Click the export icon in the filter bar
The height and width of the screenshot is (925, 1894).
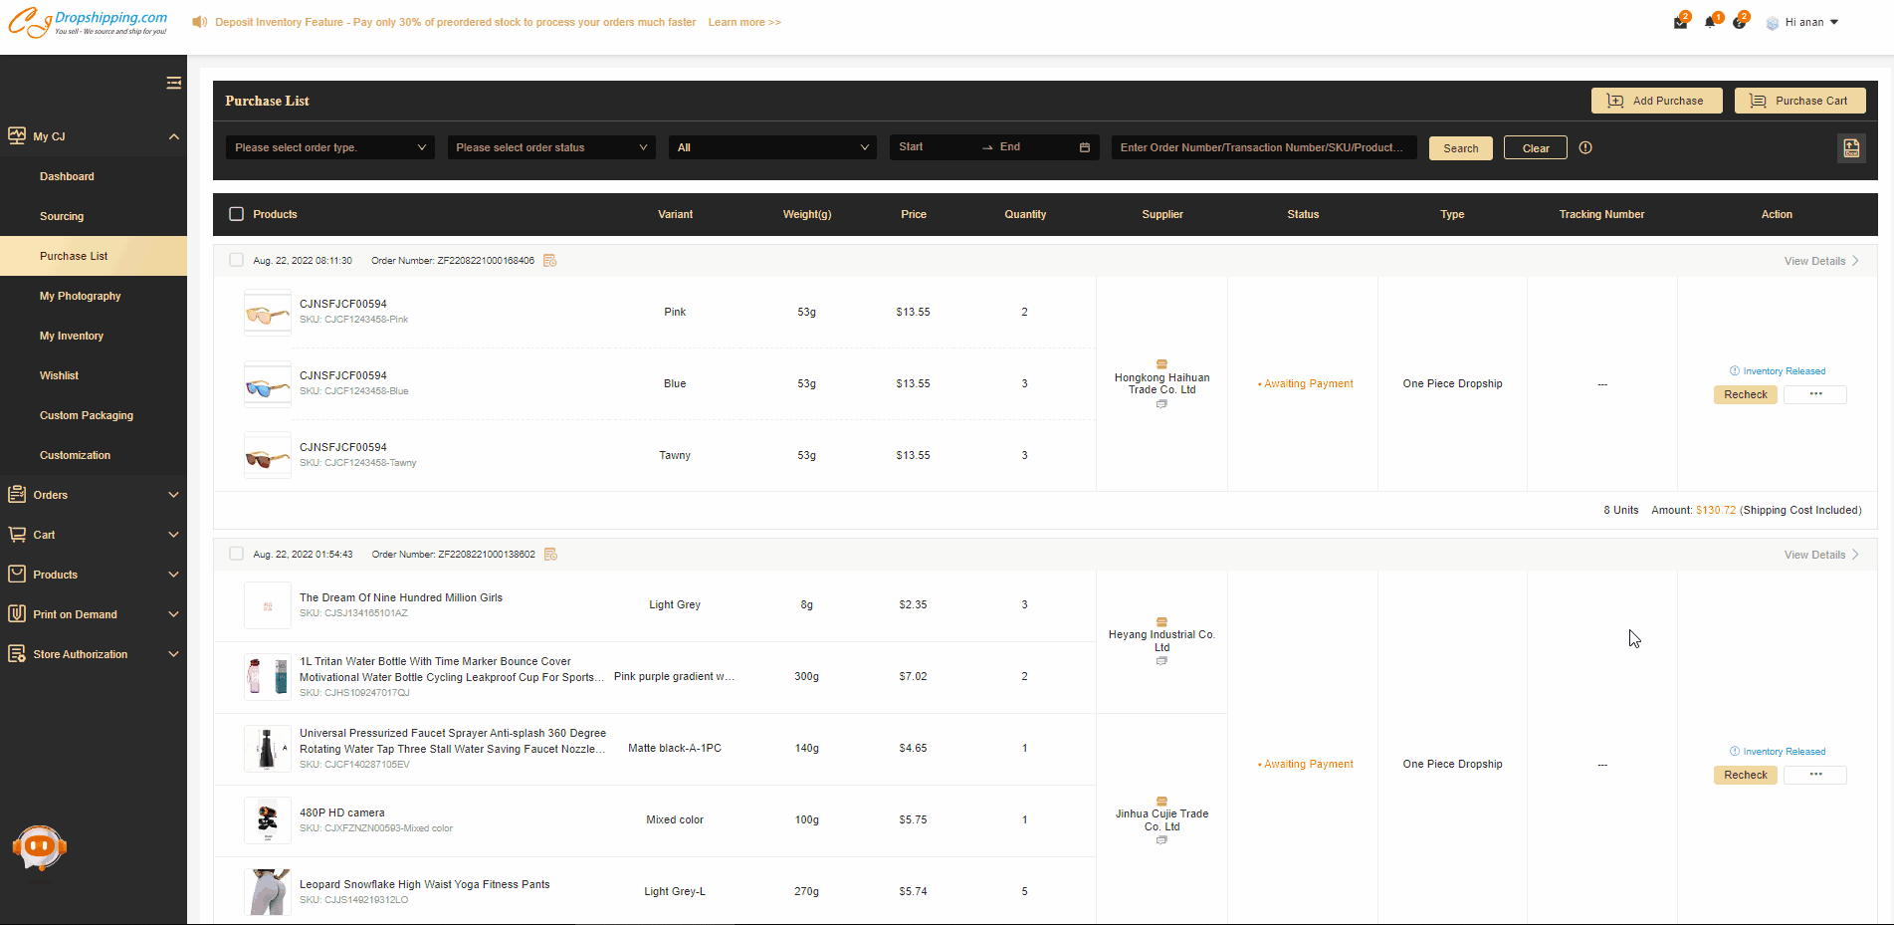pyautogui.click(x=1851, y=148)
